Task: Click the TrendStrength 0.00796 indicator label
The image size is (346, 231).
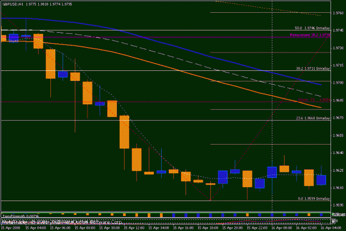Action: (20, 216)
